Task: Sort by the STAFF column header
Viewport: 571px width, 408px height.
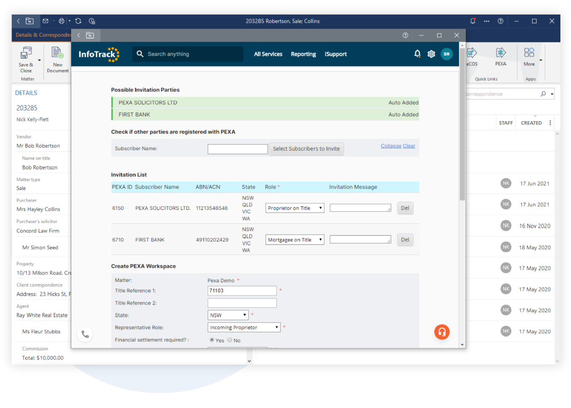Action: coord(506,123)
